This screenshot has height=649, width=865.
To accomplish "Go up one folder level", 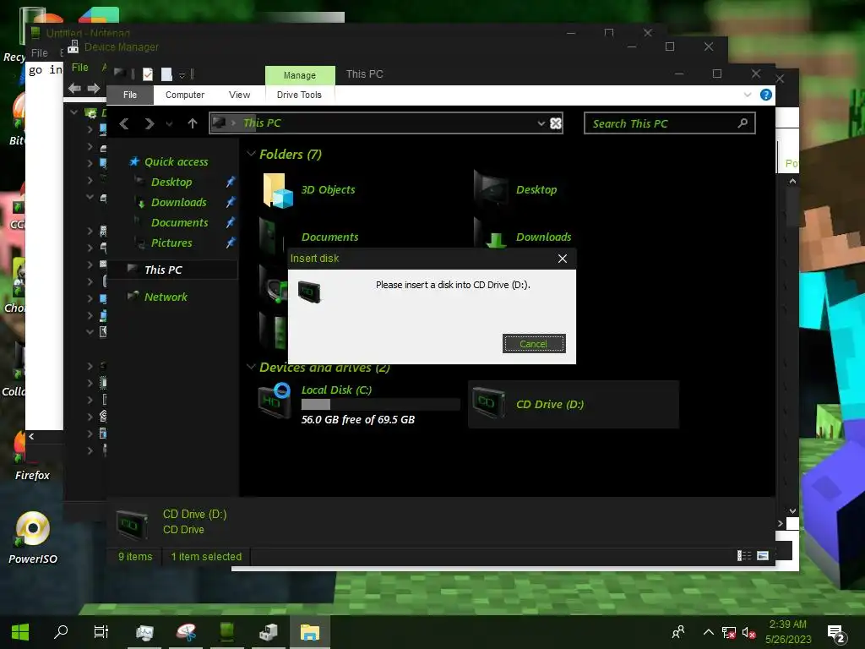I will [x=192, y=123].
